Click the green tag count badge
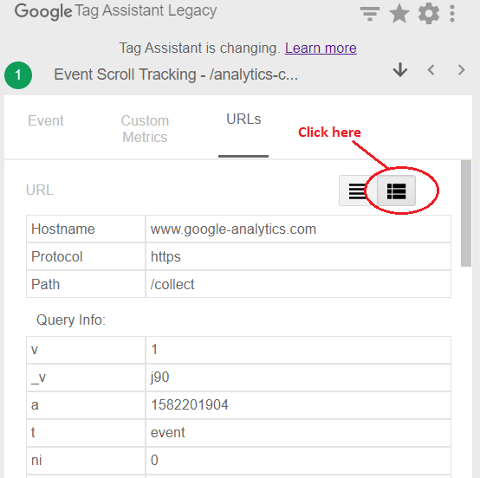This screenshot has width=480, height=478. click(x=18, y=75)
